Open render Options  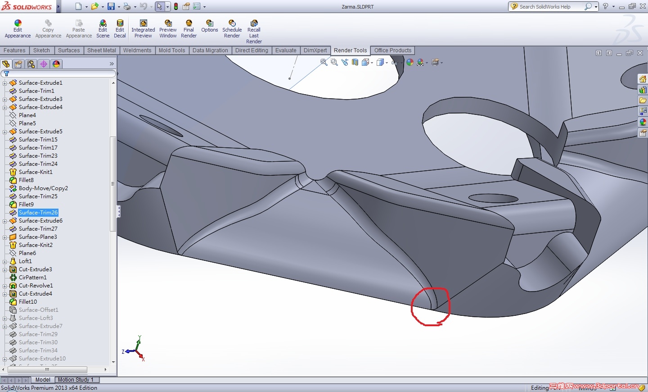(x=210, y=26)
